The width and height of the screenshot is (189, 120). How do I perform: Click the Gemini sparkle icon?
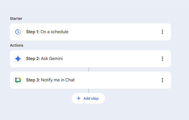pyautogui.click(x=18, y=59)
